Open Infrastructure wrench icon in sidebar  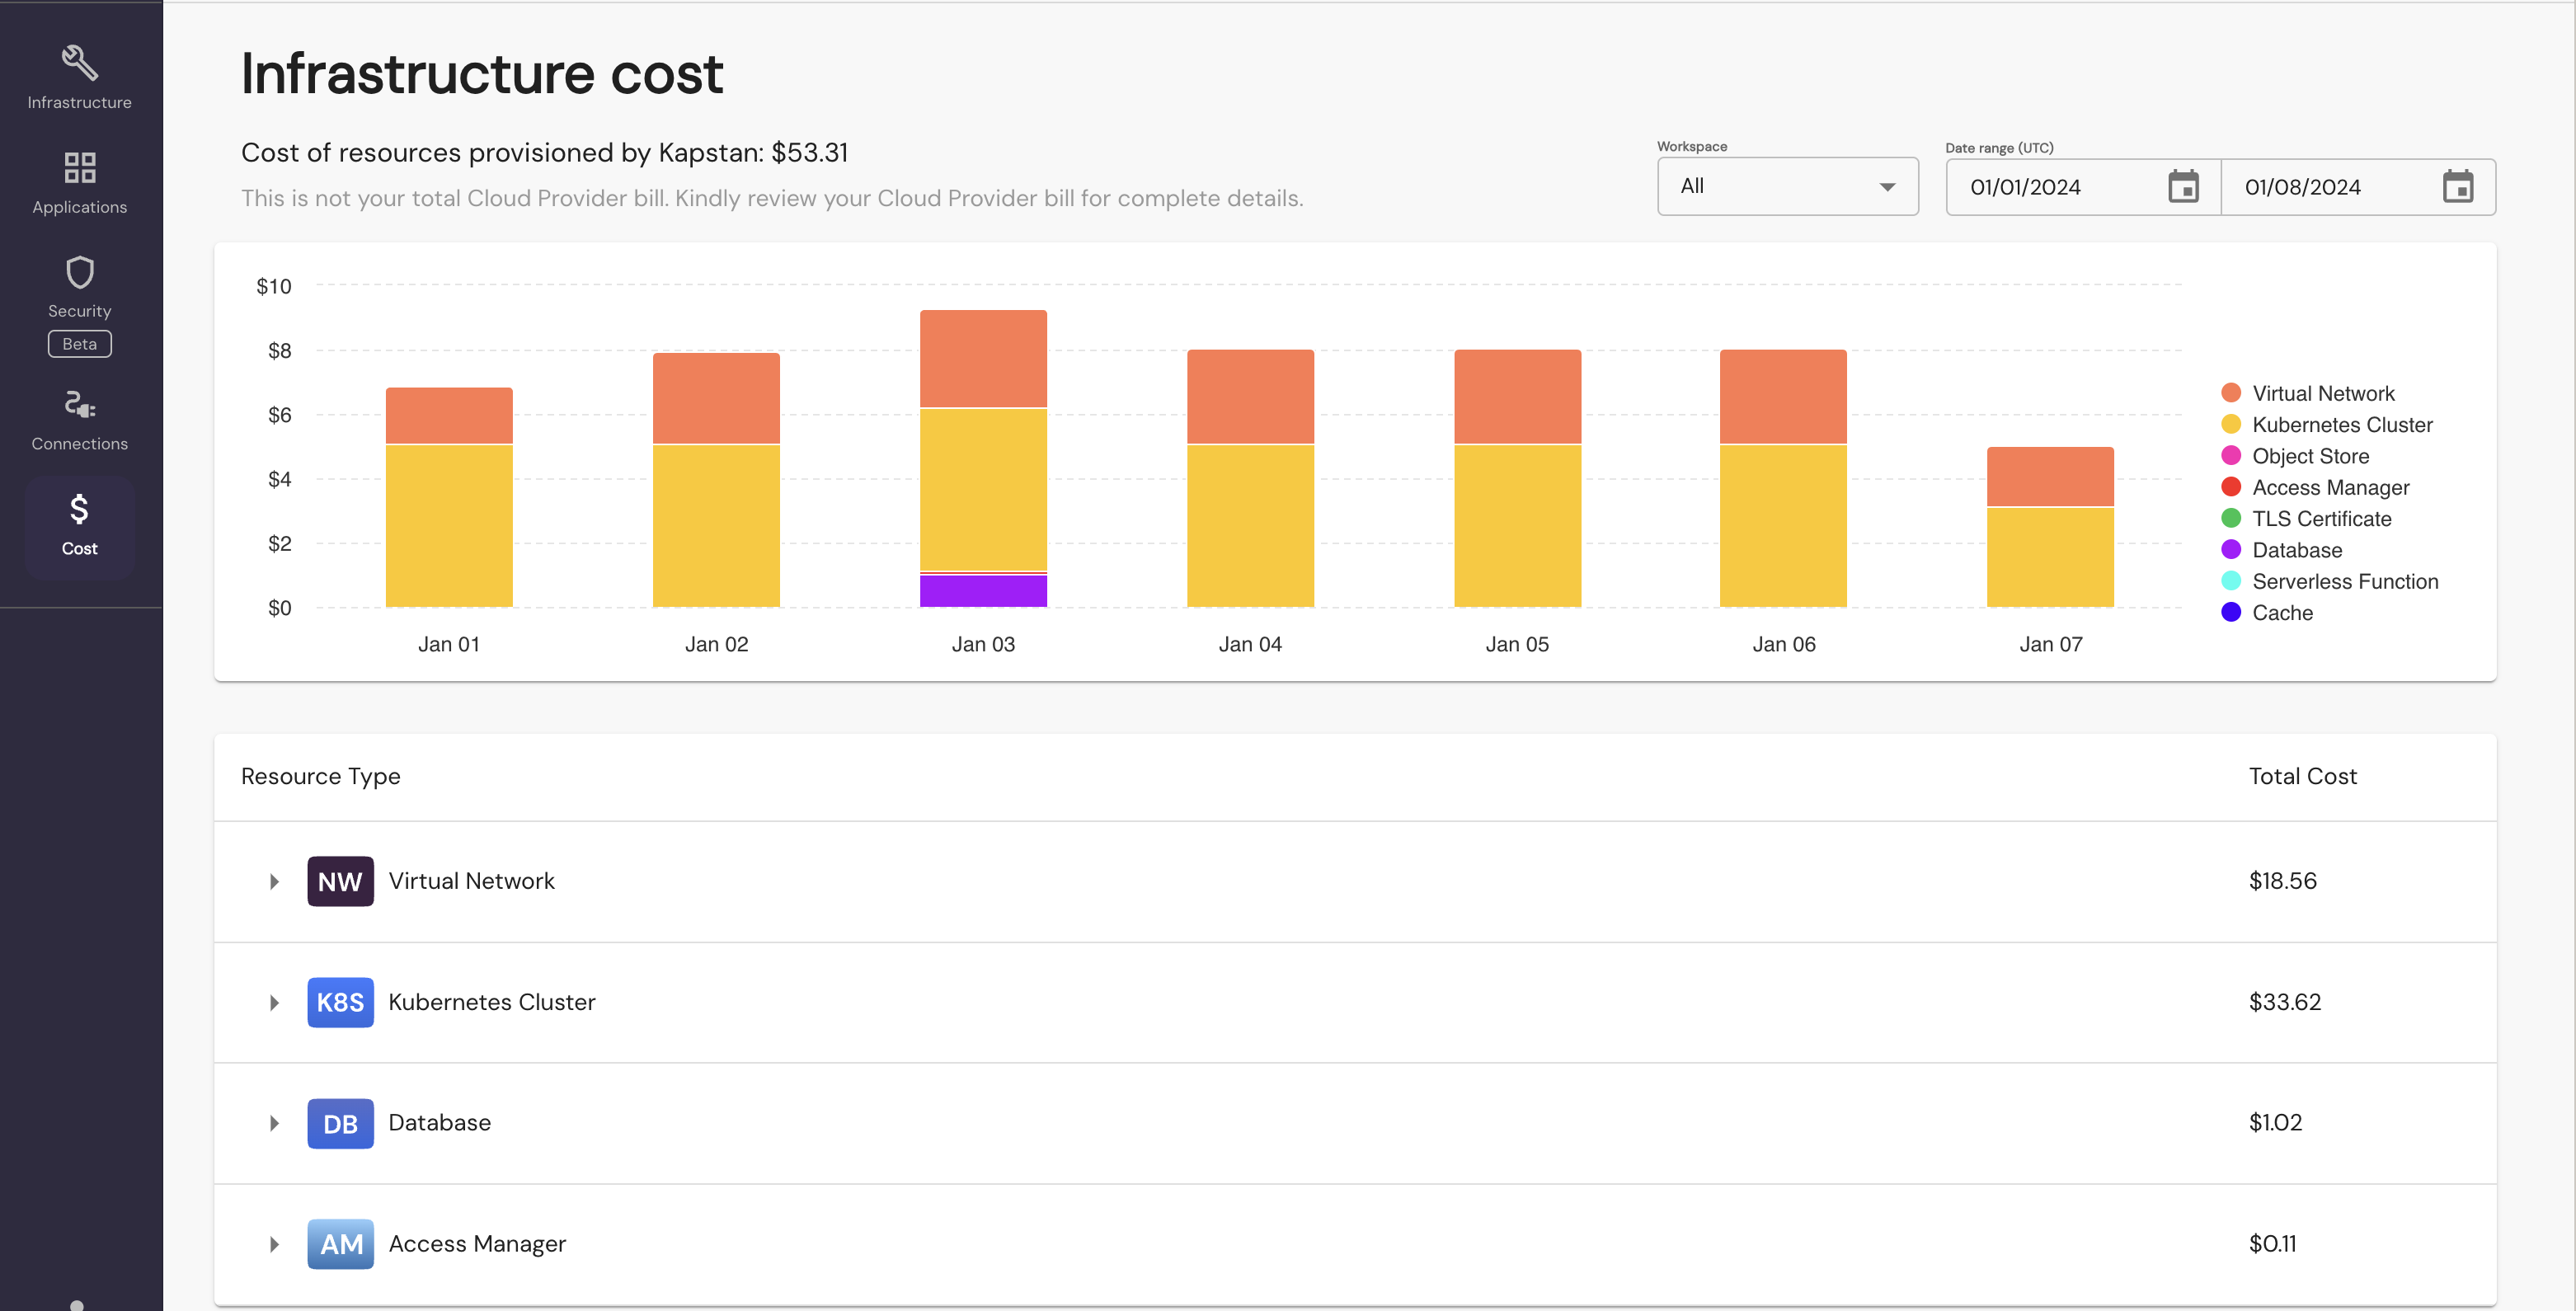(79, 63)
